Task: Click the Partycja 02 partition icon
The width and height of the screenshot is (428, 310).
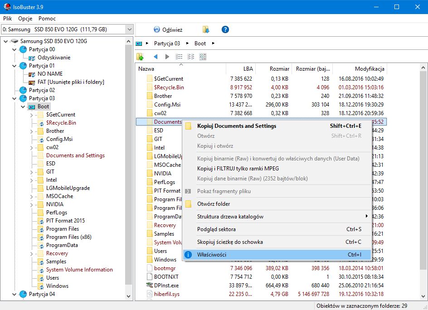Action: pos(23,90)
